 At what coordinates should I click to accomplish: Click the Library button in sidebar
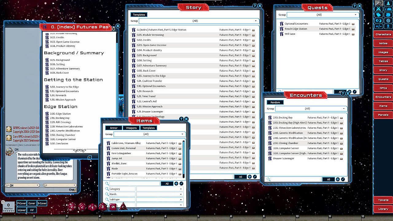(383, 209)
